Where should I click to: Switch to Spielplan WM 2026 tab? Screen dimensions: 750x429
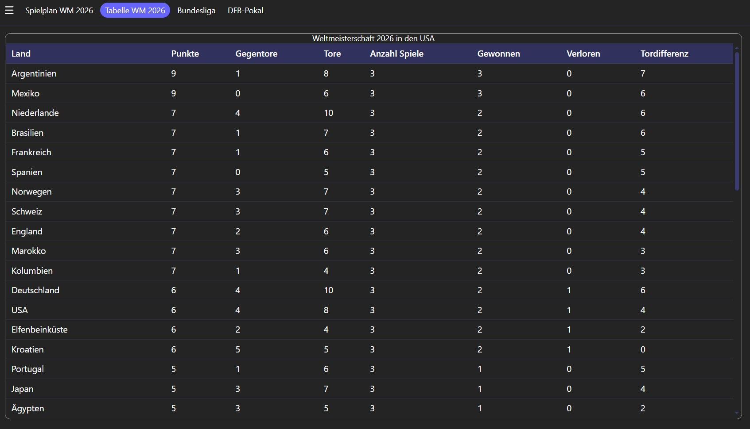59,10
